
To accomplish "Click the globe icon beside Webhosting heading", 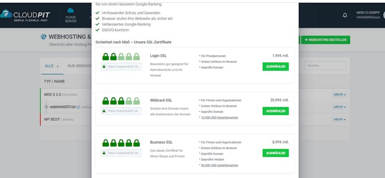I will point(44,37).
